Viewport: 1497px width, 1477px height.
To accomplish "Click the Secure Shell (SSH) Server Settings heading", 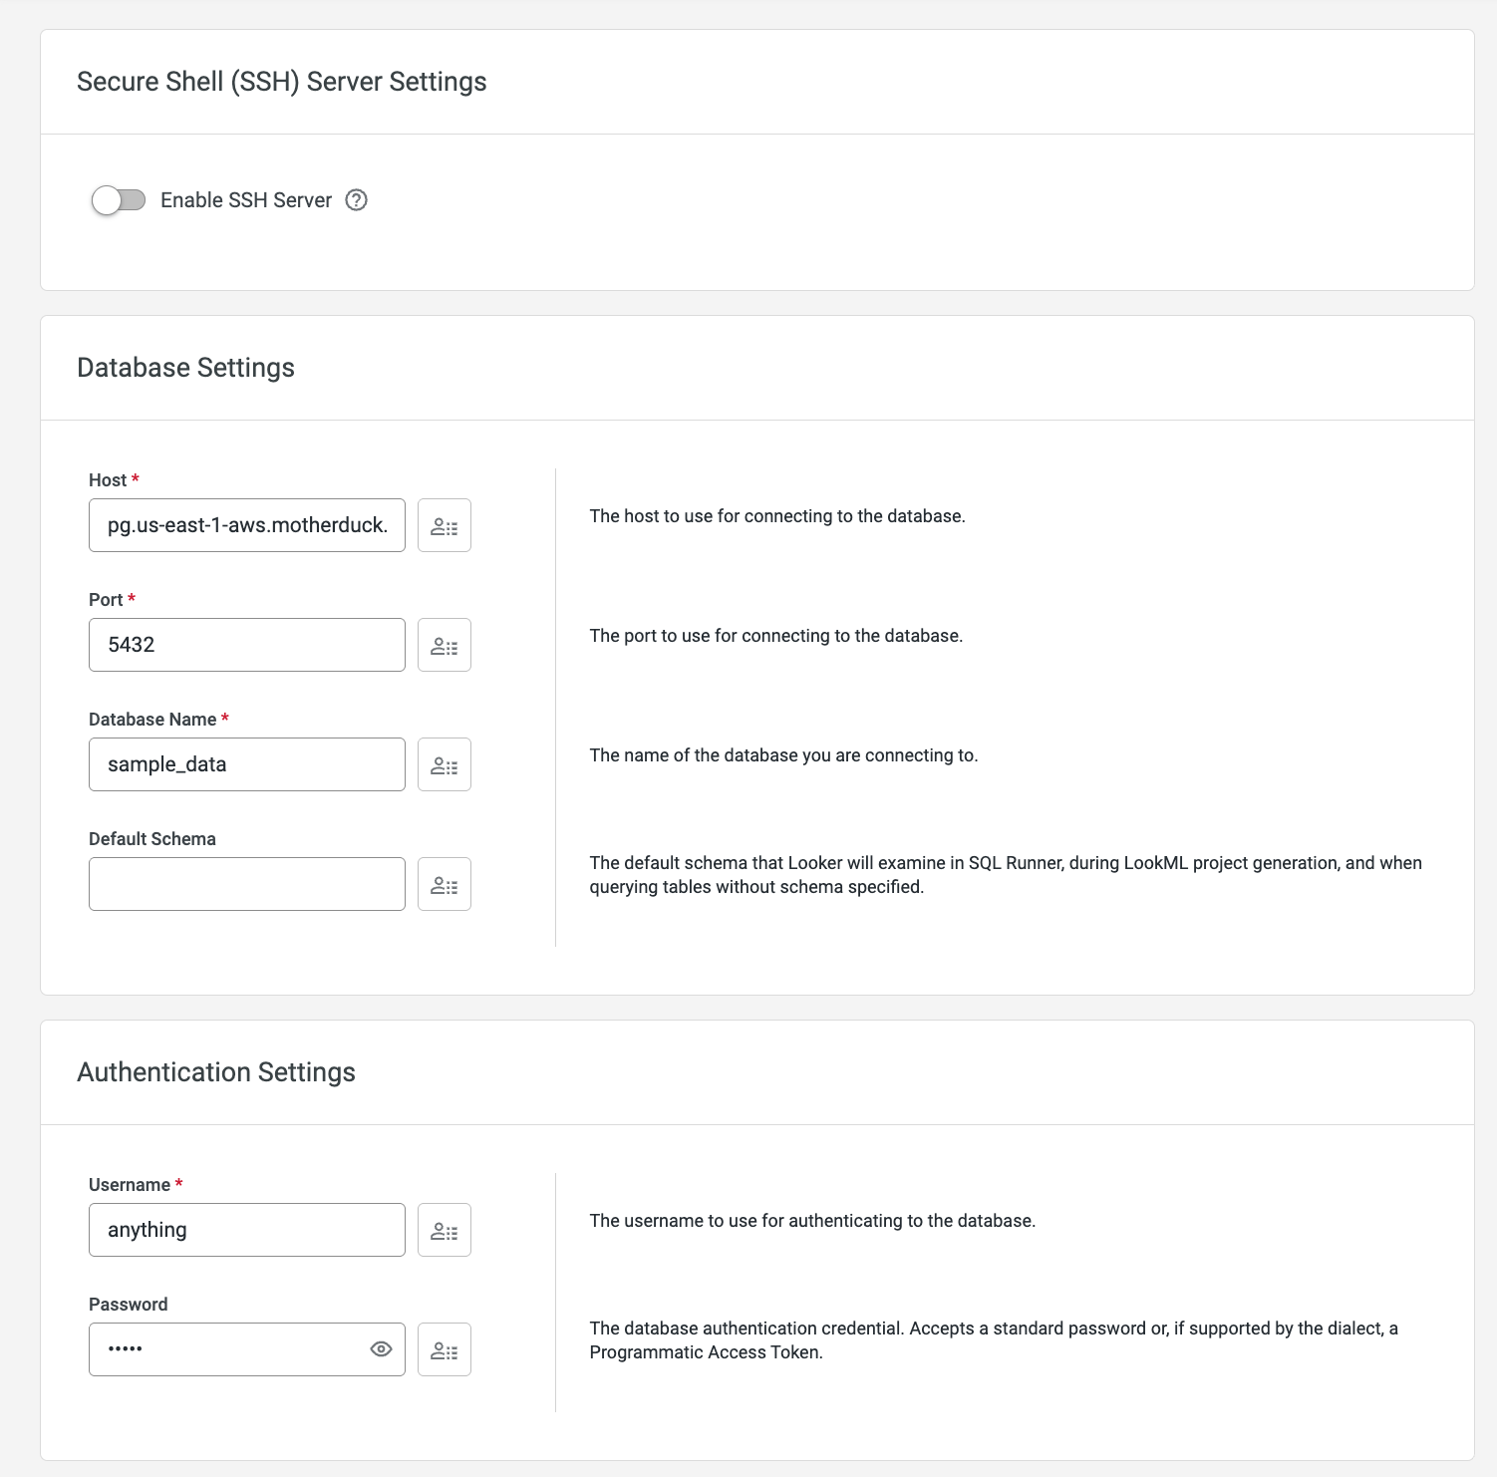I will click(282, 82).
